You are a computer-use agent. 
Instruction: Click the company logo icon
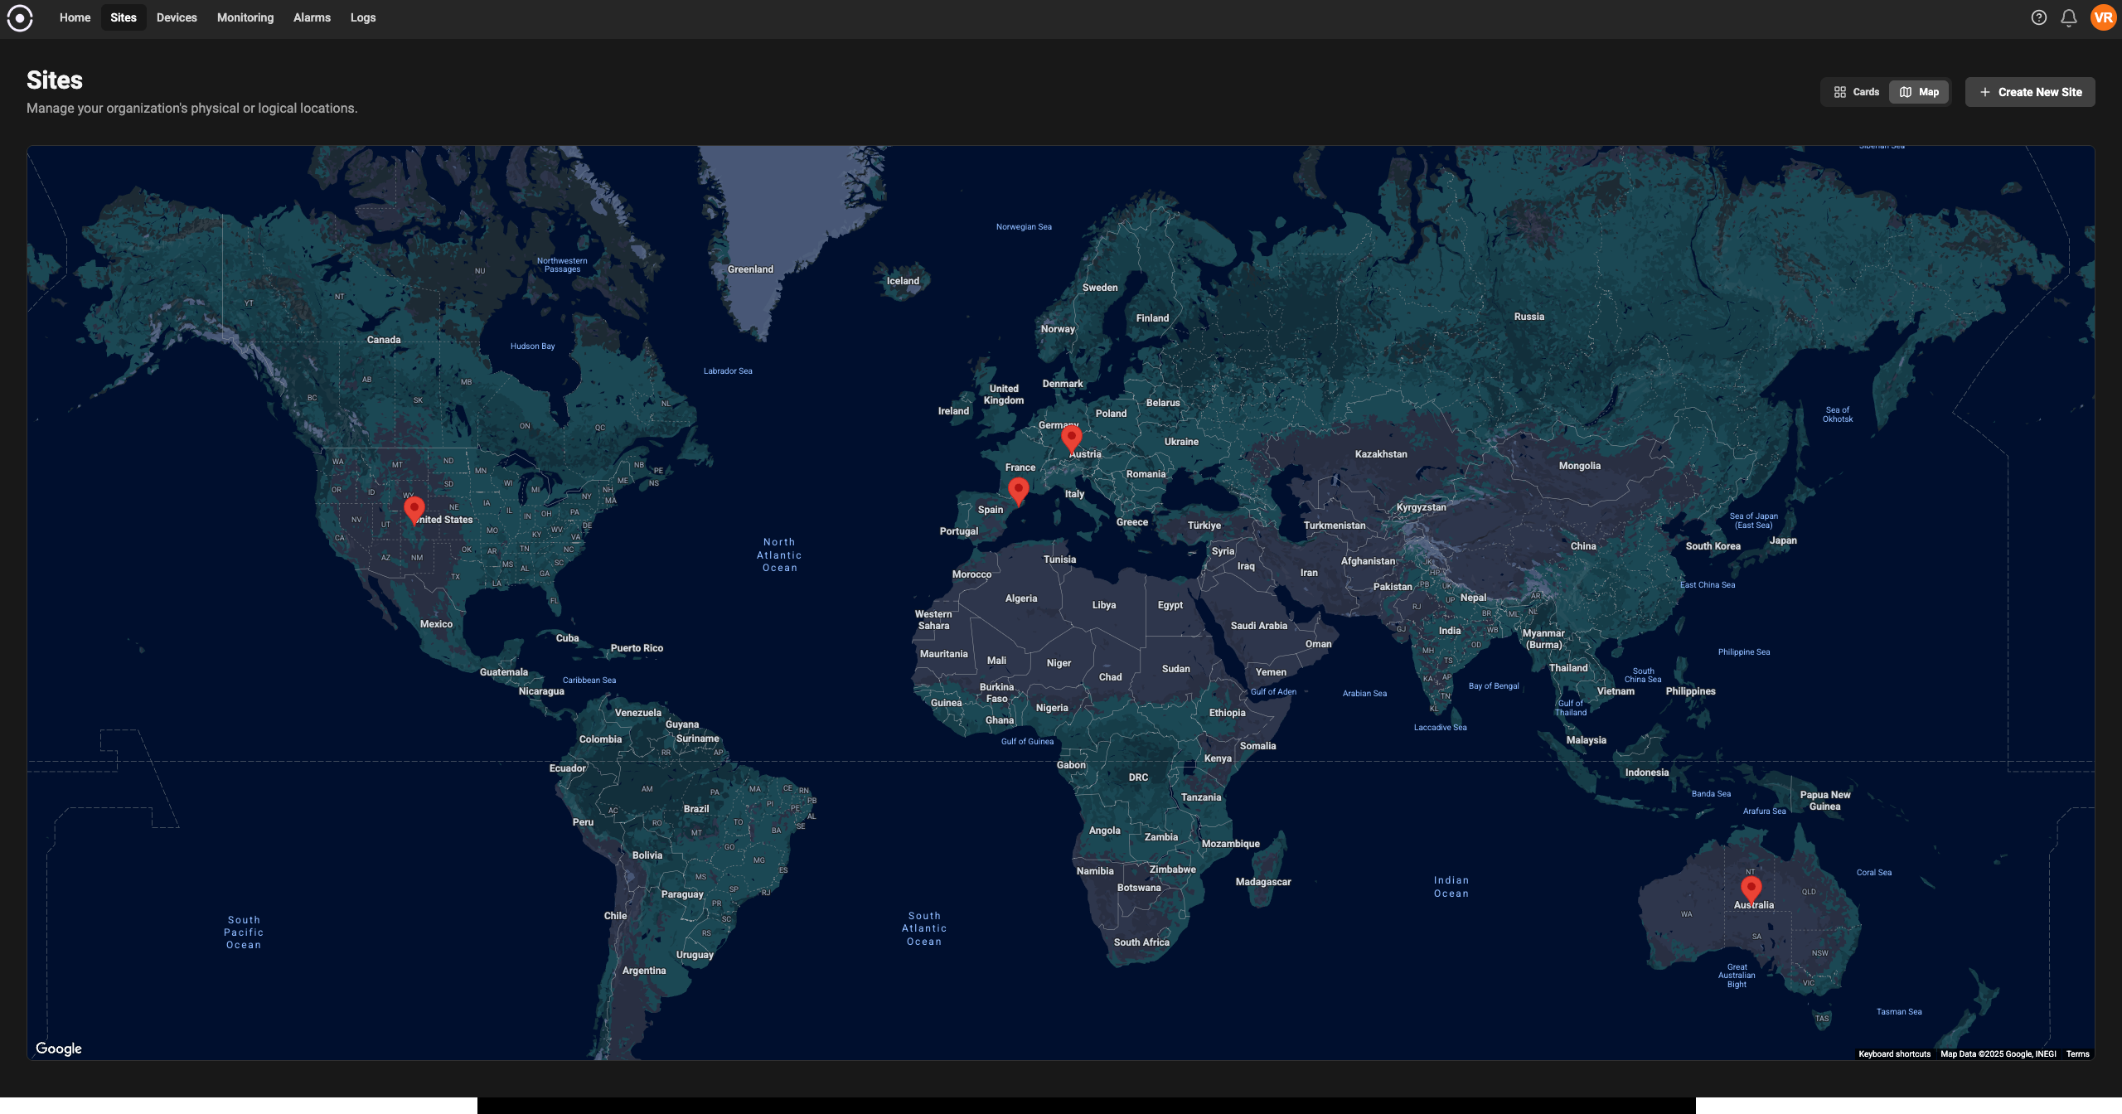pyautogui.click(x=20, y=17)
